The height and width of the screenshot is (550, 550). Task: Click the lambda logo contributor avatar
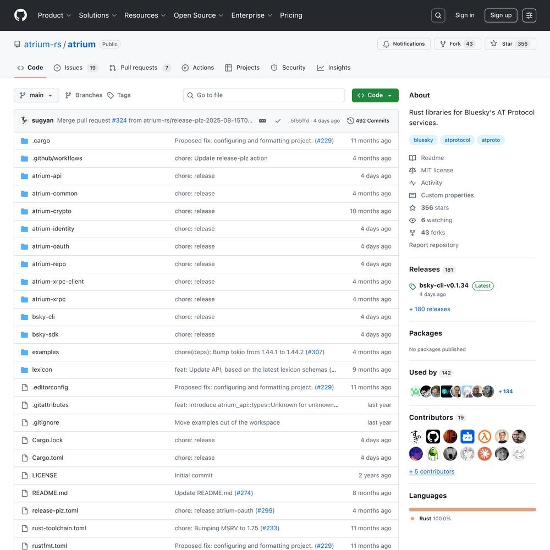click(485, 437)
